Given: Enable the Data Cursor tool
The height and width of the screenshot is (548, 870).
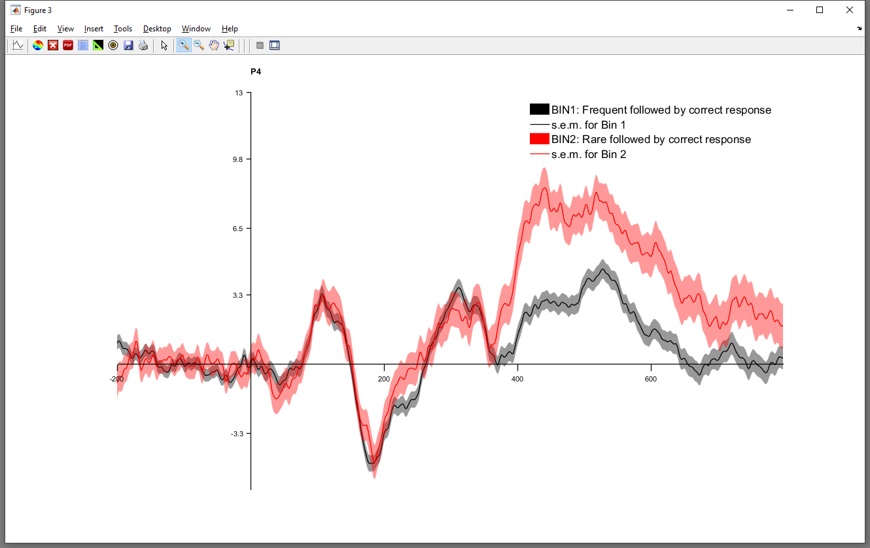Looking at the screenshot, I should point(229,45).
